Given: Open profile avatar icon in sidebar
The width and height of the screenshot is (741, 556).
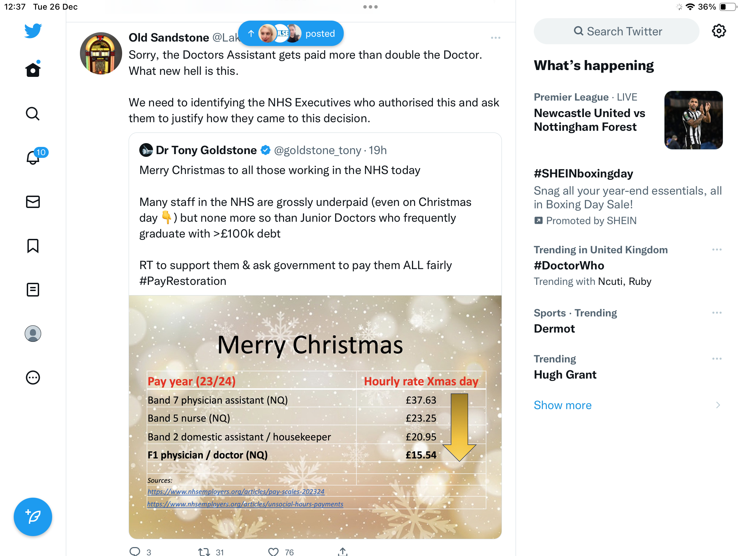Looking at the screenshot, I should point(33,334).
